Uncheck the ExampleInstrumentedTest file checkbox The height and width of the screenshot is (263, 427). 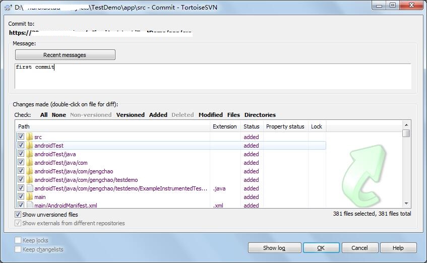coord(21,188)
